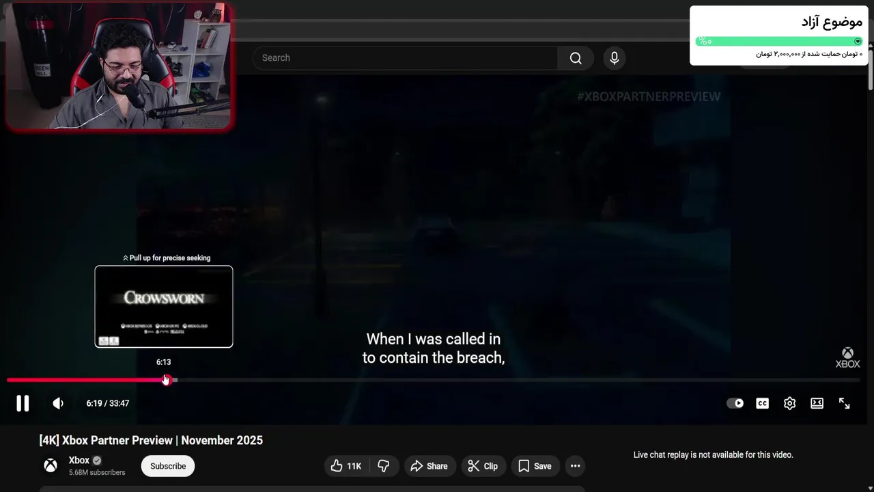
Task: Click the Crowsworn seek preview thumbnail
Action: [x=164, y=307]
